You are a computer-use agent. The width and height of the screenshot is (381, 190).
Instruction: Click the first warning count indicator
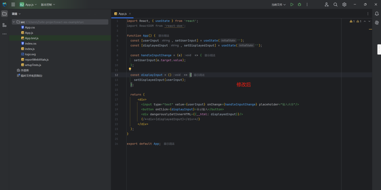point(352,22)
